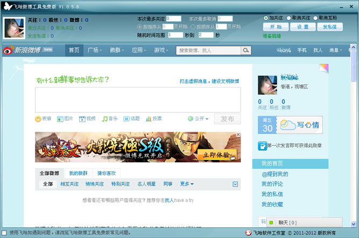359x238 pixels.
Task: Select 加关注 radio option
Action: 266,18
